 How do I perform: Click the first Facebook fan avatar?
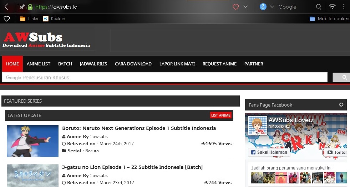point(257,178)
